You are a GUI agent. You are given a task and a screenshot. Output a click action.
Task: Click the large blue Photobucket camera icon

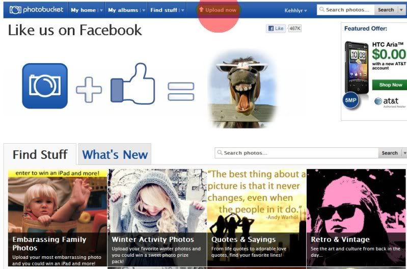(45, 86)
